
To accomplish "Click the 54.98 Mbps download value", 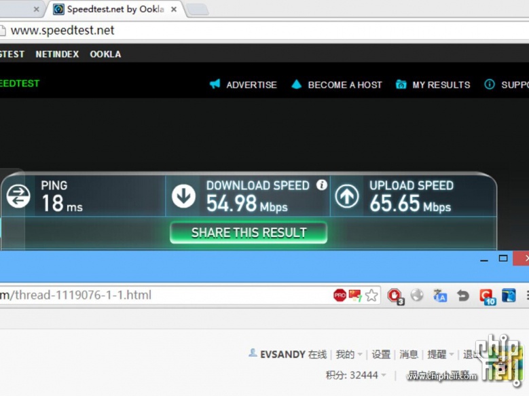I will (x=247, y=204).
